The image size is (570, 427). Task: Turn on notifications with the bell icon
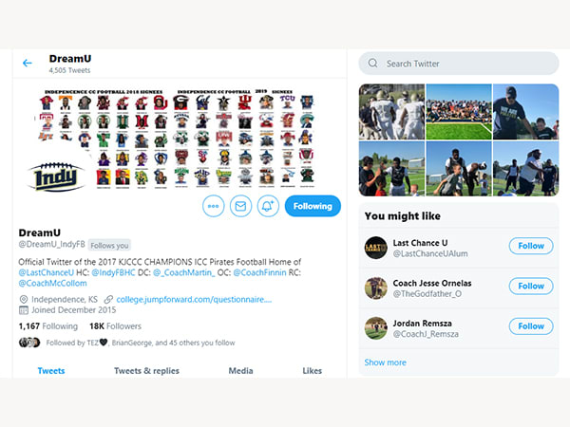click(x=268, y=206)
